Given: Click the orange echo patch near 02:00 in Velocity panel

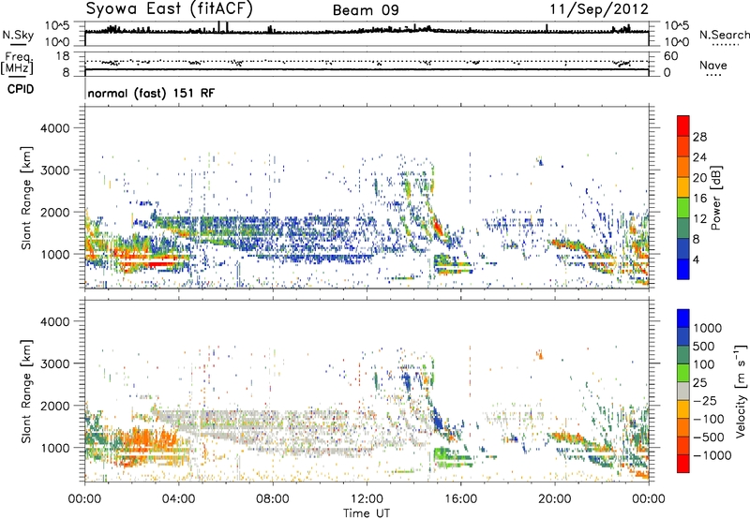Looking at the screenshot, I should coord(143,440).
